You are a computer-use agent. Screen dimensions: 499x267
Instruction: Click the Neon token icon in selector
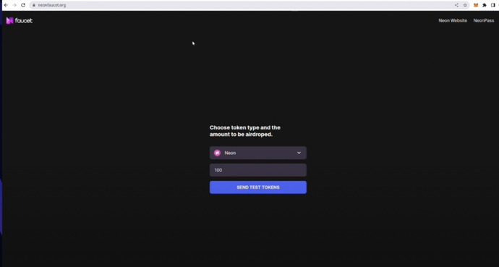tap(217, 153)
